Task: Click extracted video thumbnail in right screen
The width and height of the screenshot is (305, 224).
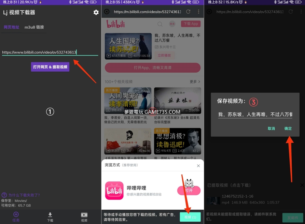Action: (x=213, y=201)
